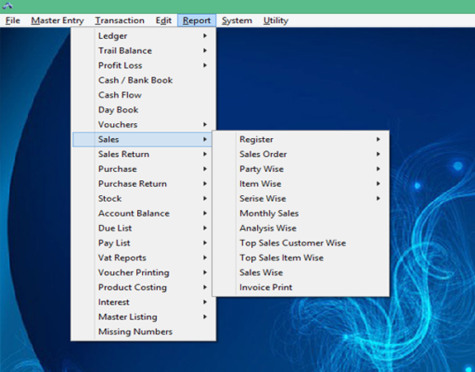Click the highlighted Sales menu entry

pyautogui.click(x=142, y=140)
